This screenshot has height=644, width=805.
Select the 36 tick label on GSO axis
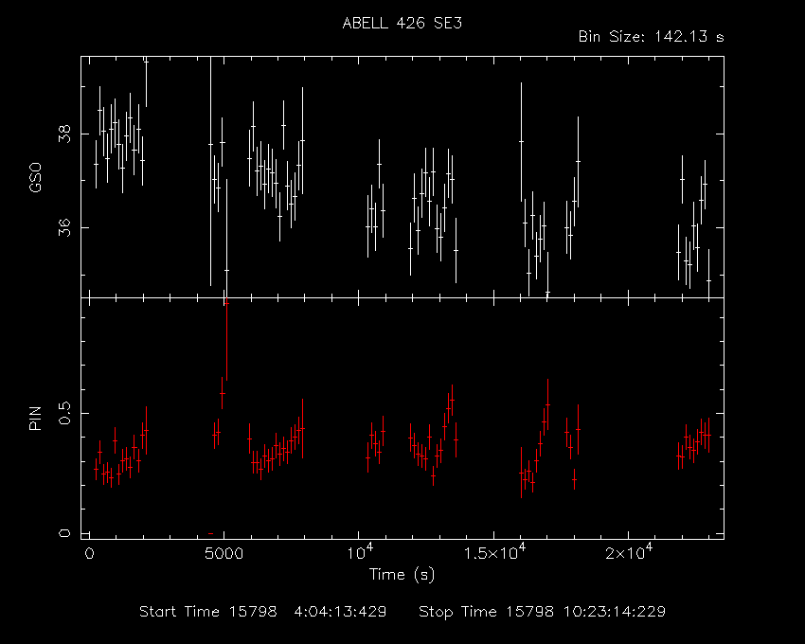point(64,227)
